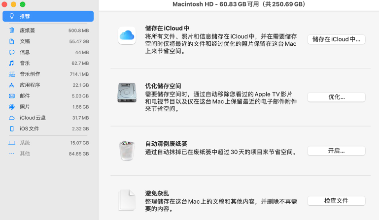The width and height of the screenshot is (379, 220).
Task: Click the 优化… button
Action: [336, 97]
